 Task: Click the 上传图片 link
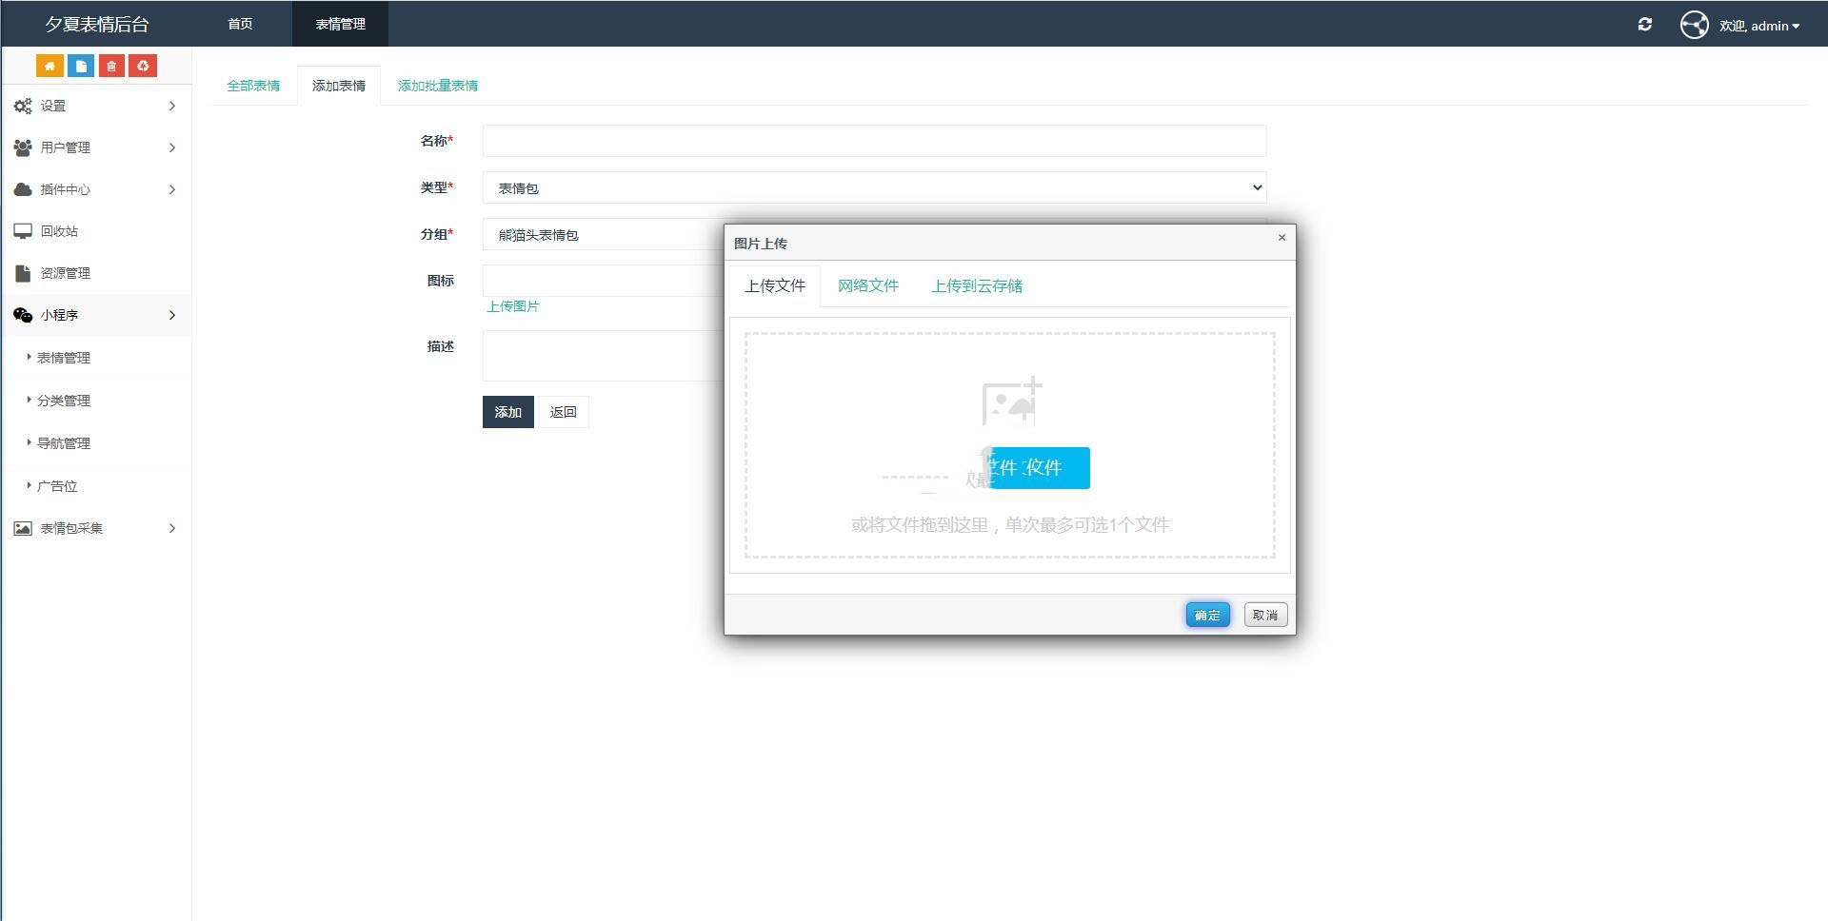(513, 306)
